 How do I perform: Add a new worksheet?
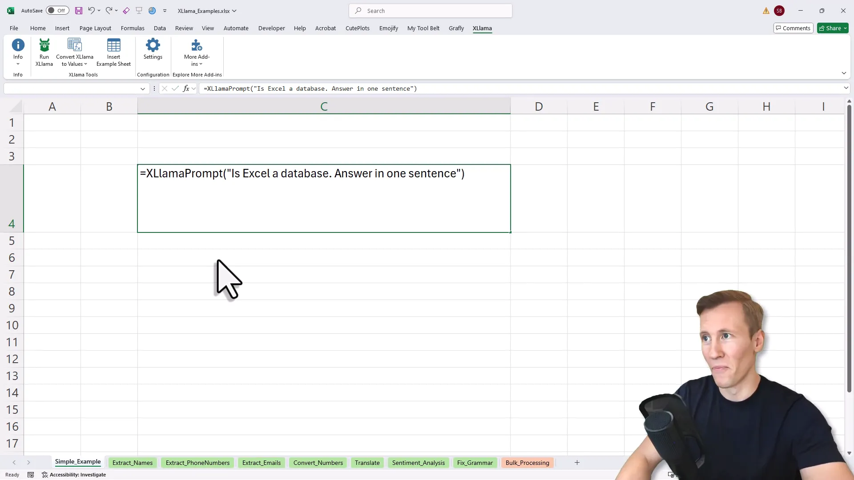pos(577,462)
